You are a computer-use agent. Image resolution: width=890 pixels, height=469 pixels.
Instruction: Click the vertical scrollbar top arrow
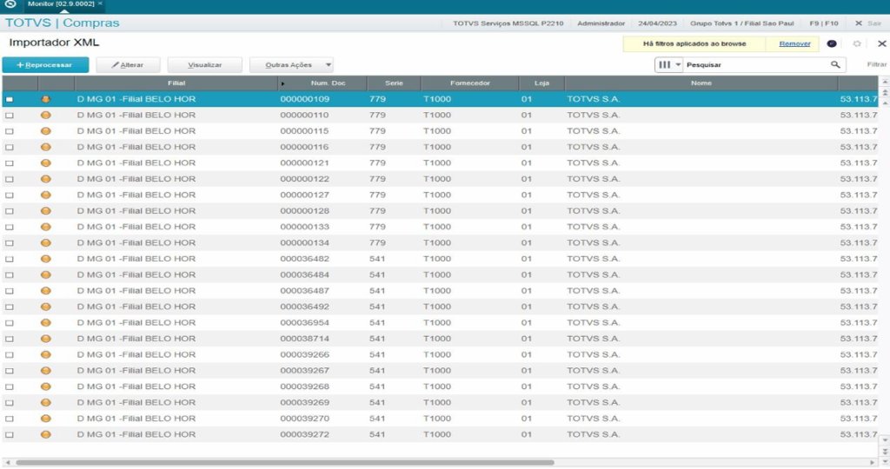coord(885,83)
